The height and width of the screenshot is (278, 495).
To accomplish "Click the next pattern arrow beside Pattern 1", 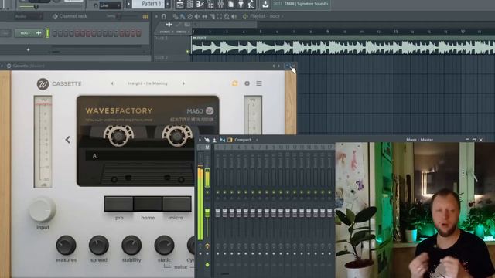I will [168, 4].
